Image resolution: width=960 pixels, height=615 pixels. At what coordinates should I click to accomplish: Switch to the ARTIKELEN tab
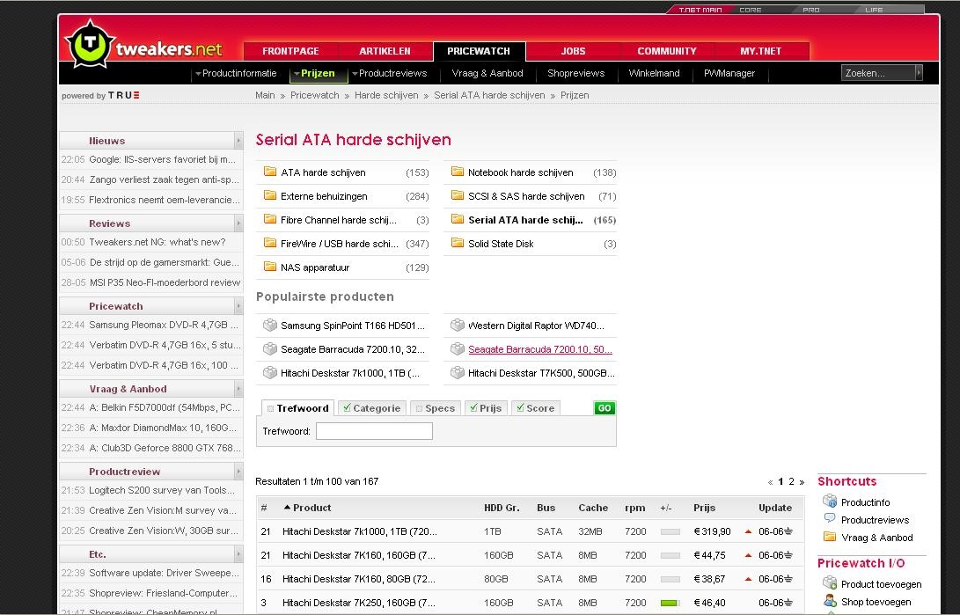385,51
